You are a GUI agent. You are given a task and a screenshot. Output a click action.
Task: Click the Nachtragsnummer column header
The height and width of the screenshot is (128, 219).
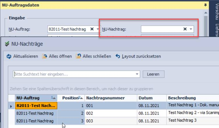click(105, 98)
